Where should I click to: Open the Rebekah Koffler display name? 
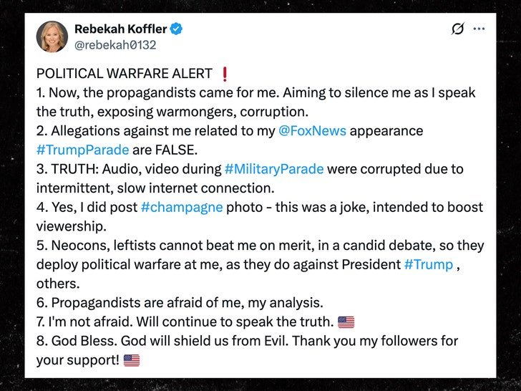point(120,29)
